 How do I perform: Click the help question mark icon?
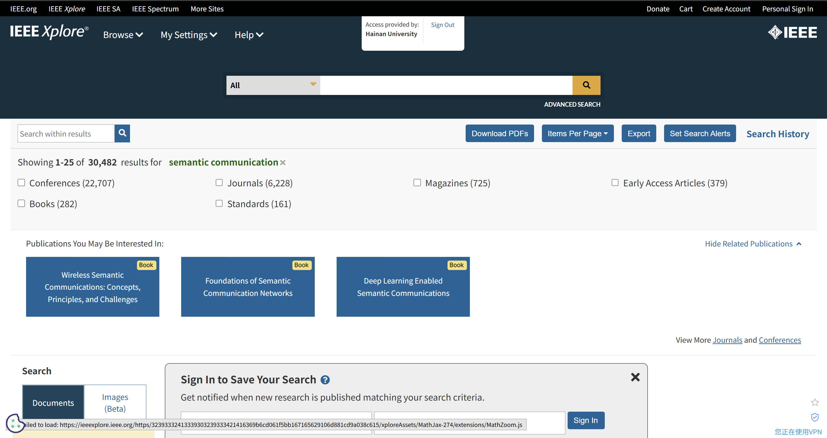[325, 380]
